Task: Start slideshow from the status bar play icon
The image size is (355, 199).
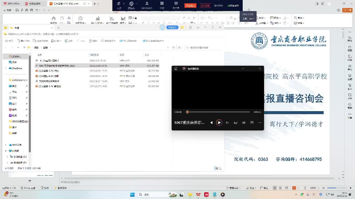Action: tap(294, 188)
